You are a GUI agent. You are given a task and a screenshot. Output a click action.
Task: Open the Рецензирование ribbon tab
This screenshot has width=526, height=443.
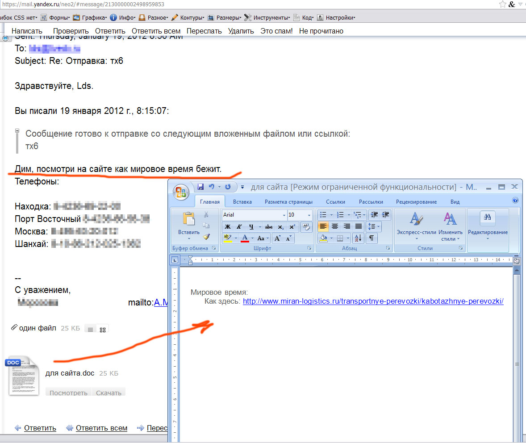click(x=416, y=202)
